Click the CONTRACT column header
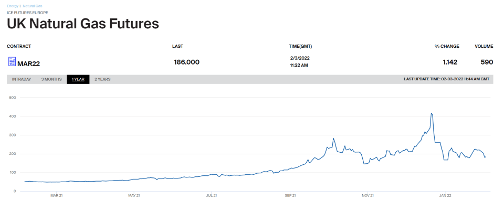Screen dimensions: 504x200 pos(19,46)
